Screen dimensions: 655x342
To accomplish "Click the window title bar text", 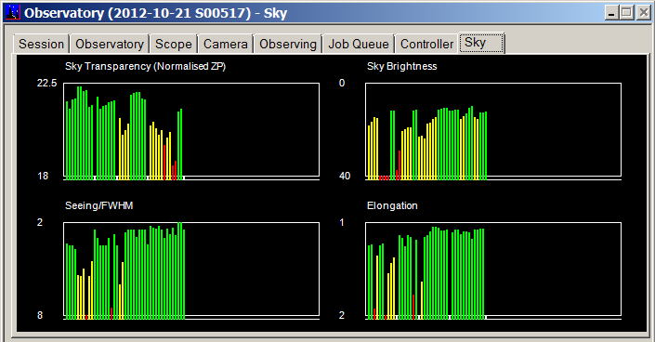I will click(155, 13).
